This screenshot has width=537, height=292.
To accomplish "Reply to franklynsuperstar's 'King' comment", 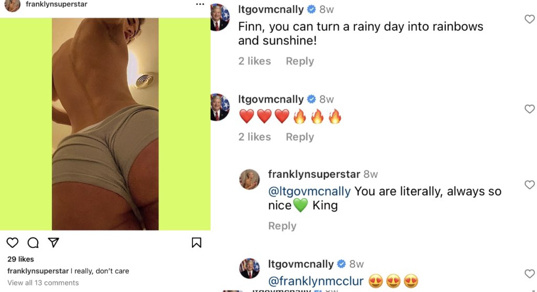I will (x=282, y=226).
